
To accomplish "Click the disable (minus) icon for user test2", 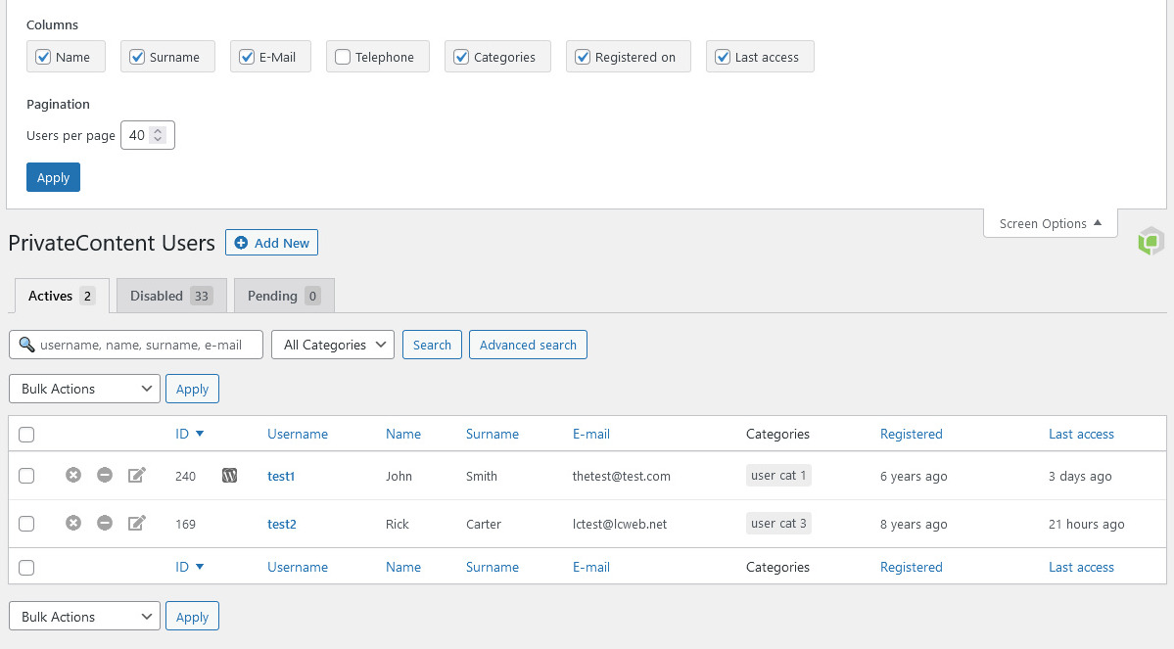I will point(105,524).
